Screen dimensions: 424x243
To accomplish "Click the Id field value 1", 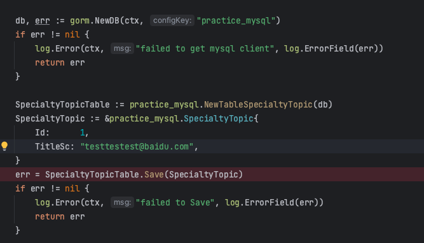I will pos(82,132).
